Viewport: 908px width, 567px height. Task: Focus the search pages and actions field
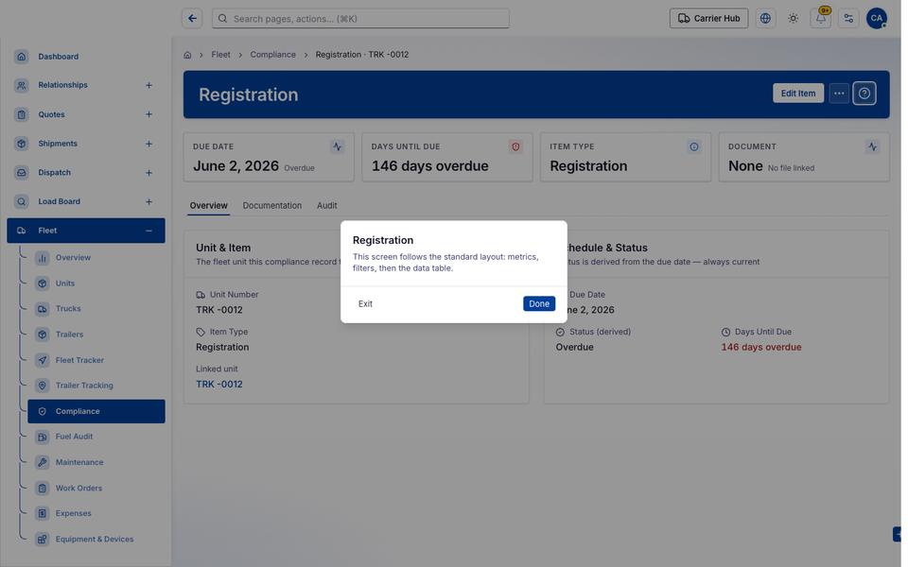pos(360,19)
